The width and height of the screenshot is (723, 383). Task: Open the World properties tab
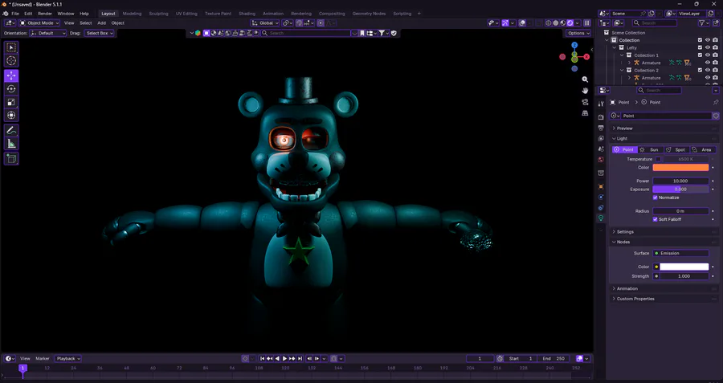tap(601, 160)
